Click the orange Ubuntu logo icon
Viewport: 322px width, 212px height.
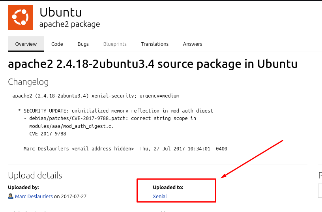(x=20, y=17)
